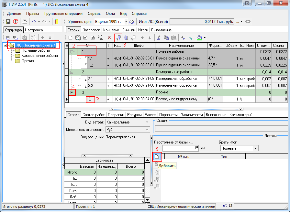Click the Save (floppy disk) toolbar icon

pyautogui.click(x=8, y=22)
